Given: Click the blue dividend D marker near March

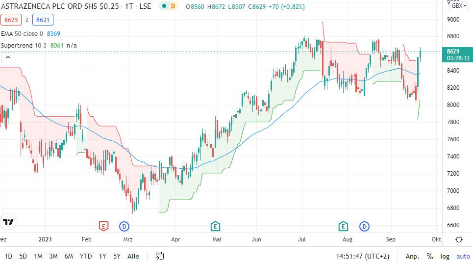Looking at the screenshot, I should 124,226.
